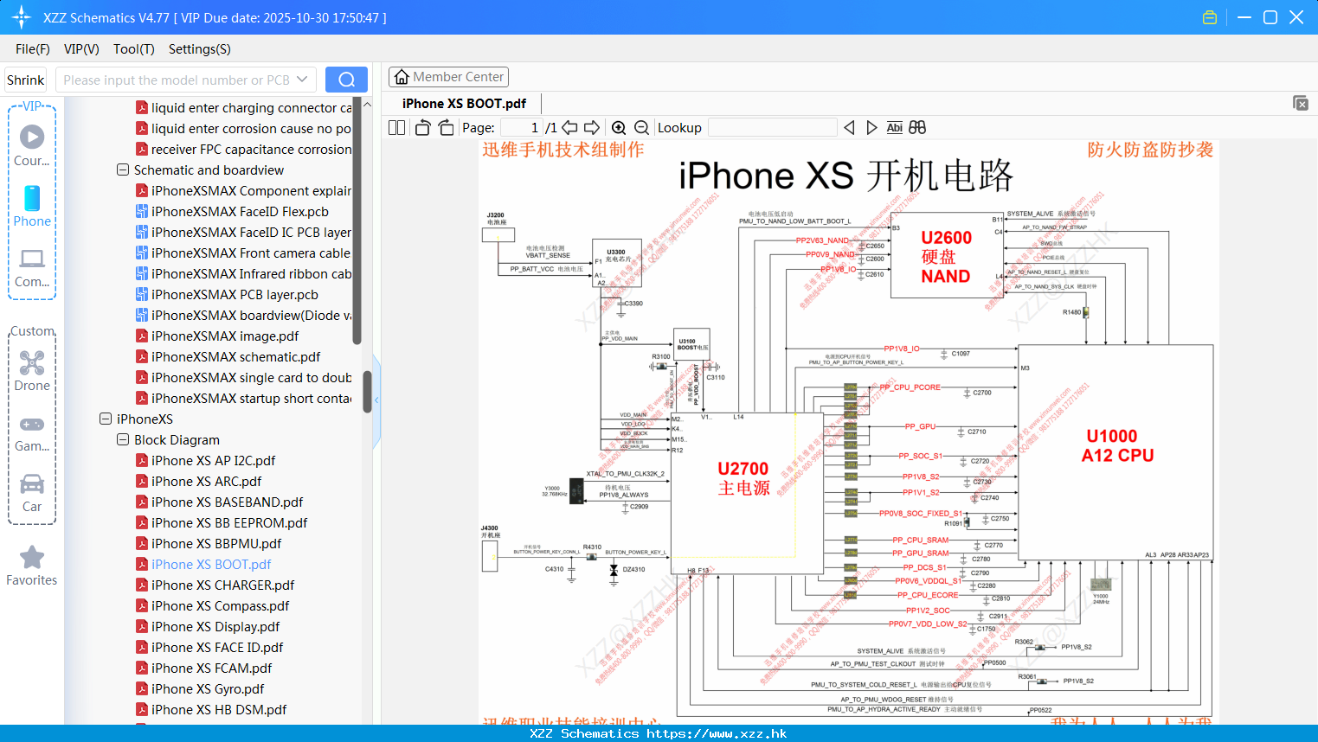Open the Member Center
Viewport: 1318px width, 742px height.
(448, 77)
